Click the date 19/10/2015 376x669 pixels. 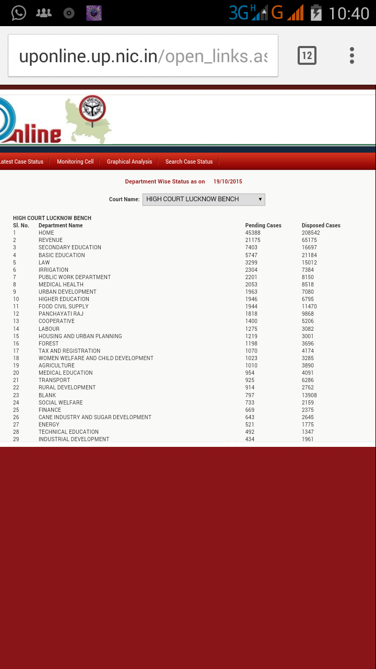click(228, 182)
